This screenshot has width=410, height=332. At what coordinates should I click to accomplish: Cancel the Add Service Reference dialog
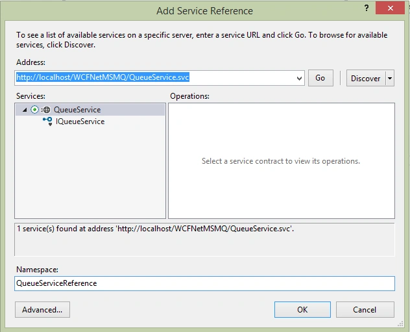365,310
